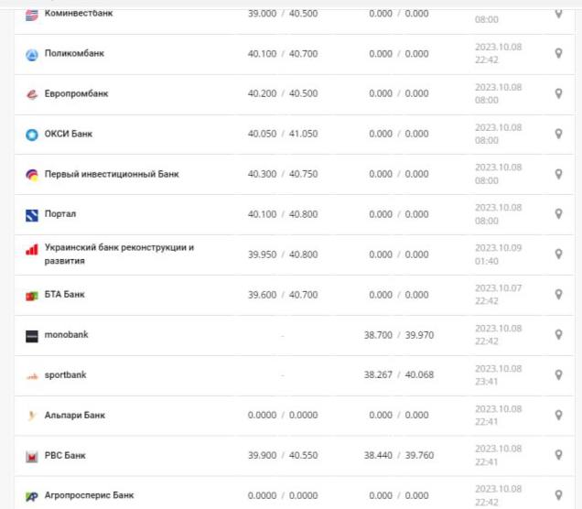Screen dimensions: 582x509
Task: Click the РВС Банк logo icon
Action: pos(32,456)
